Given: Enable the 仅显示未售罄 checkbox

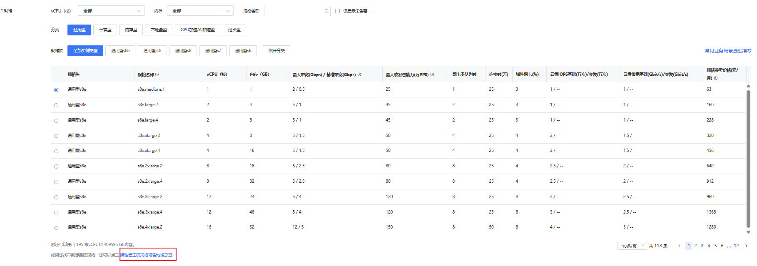Looking at the screenshot, I should (x=338, y=11).
